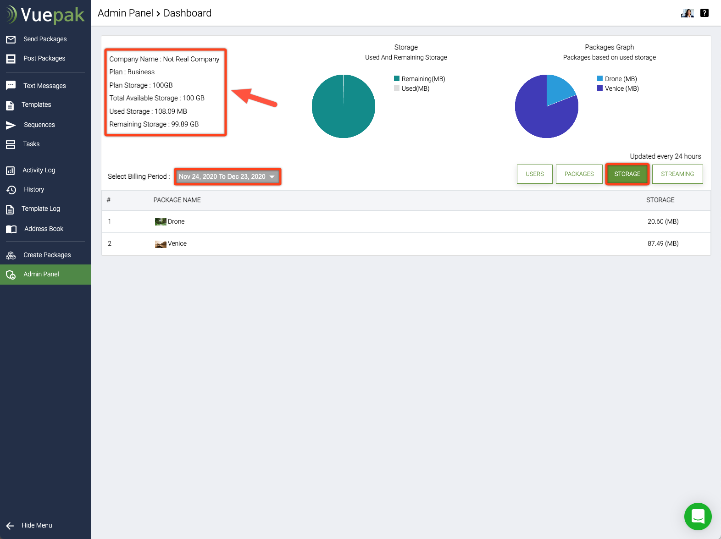Open Post Packages menu item
Viewport: 721px width, 539px height.
click(x=44, y=58)
